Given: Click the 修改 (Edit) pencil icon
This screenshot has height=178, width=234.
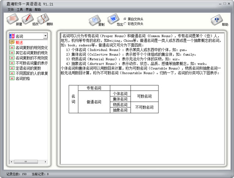Looking at the screenshot, I should pyautogui.click(x=27, y=18).
